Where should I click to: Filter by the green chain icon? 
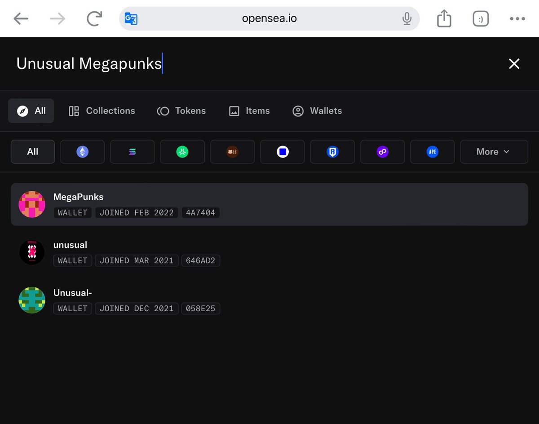pyautogui.click(x=182, y=152)
